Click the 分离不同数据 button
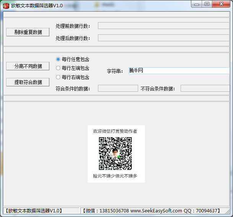This screenshot has height=217, width=233. click(x=28, y=66)
